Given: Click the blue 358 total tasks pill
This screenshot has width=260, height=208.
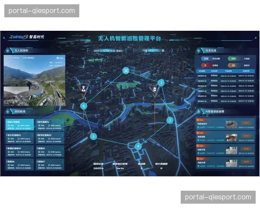Looking at the screenshot, I should click(x=206, y=58).
